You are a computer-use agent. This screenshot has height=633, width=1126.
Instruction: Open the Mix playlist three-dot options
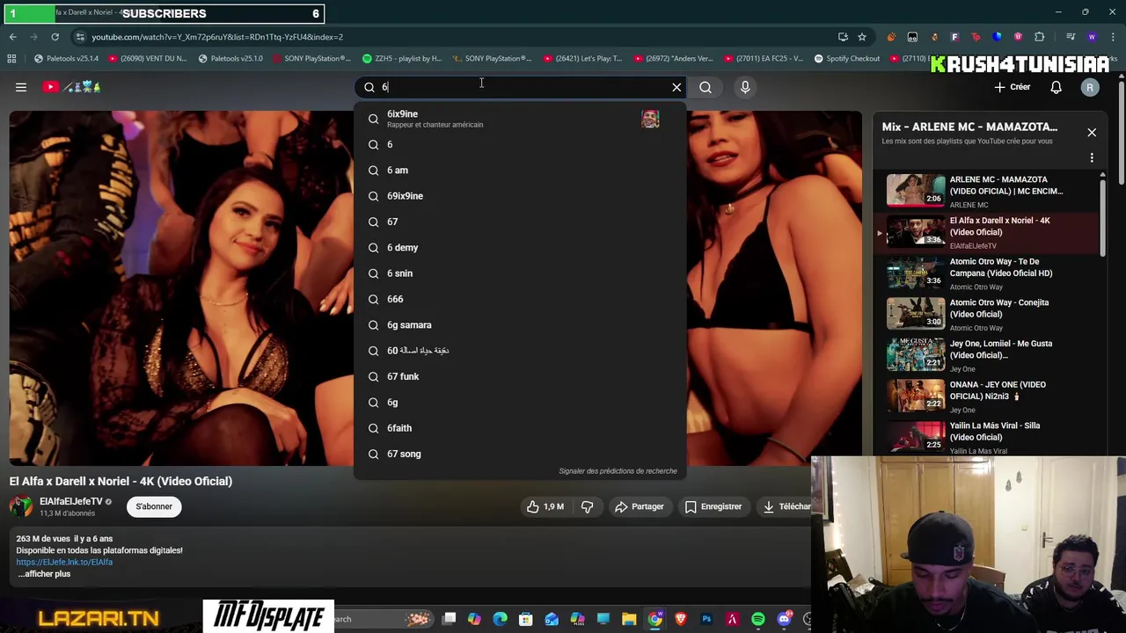pyautogui.click(x=1092, y=158)
